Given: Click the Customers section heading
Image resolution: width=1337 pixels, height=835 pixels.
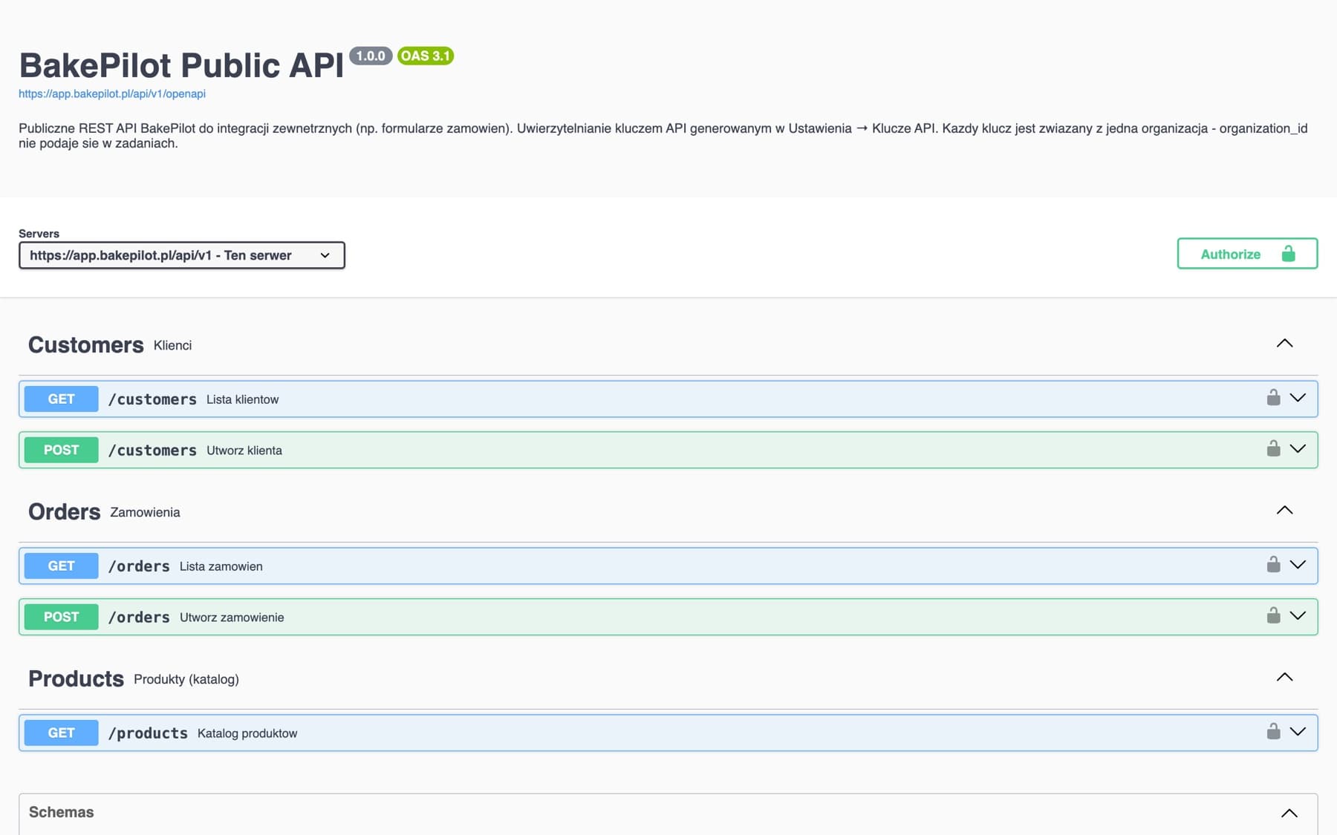Looking at the screenshot, I should (86, 345).
